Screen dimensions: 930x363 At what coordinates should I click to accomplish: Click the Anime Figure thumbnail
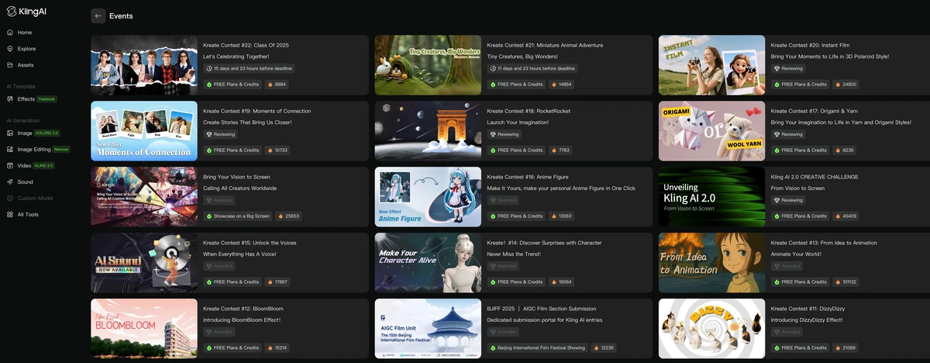(428, 197)
